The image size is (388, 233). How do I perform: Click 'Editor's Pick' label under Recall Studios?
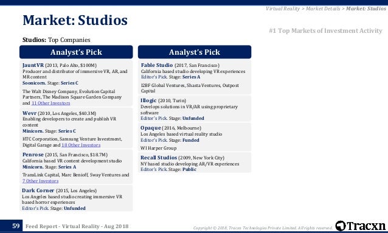point(154,169)
